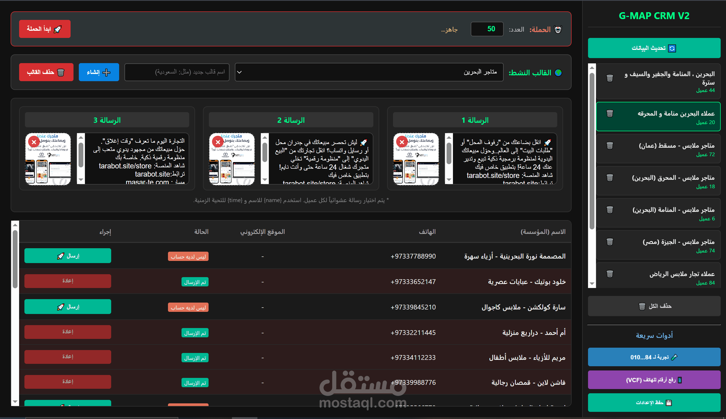Remove the image from الرسالة 3 with the red X
Image resolution: width=726 pixels, height=419 pixels.
[x=34, y=142]
